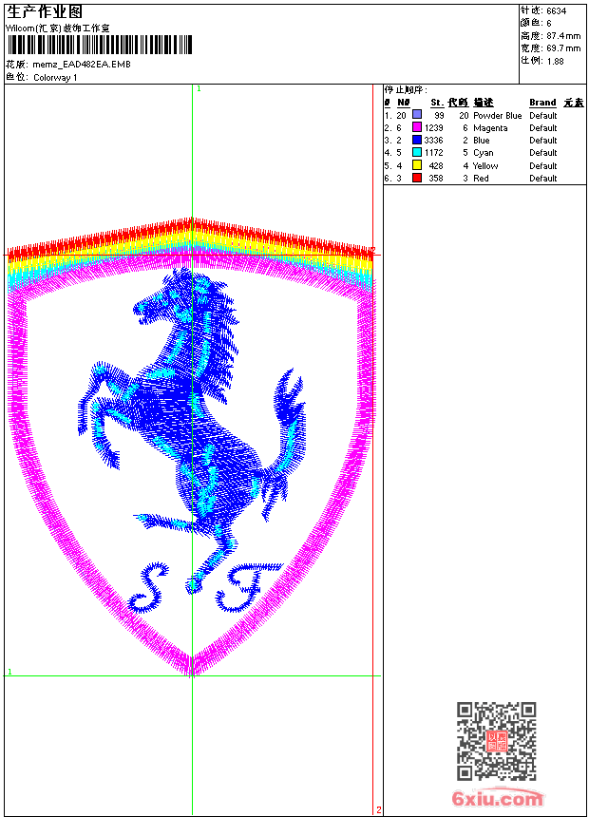Click stitch count '1239' in the Magenta row
This screenshot has width=589, height=817.
coord(433,127)
